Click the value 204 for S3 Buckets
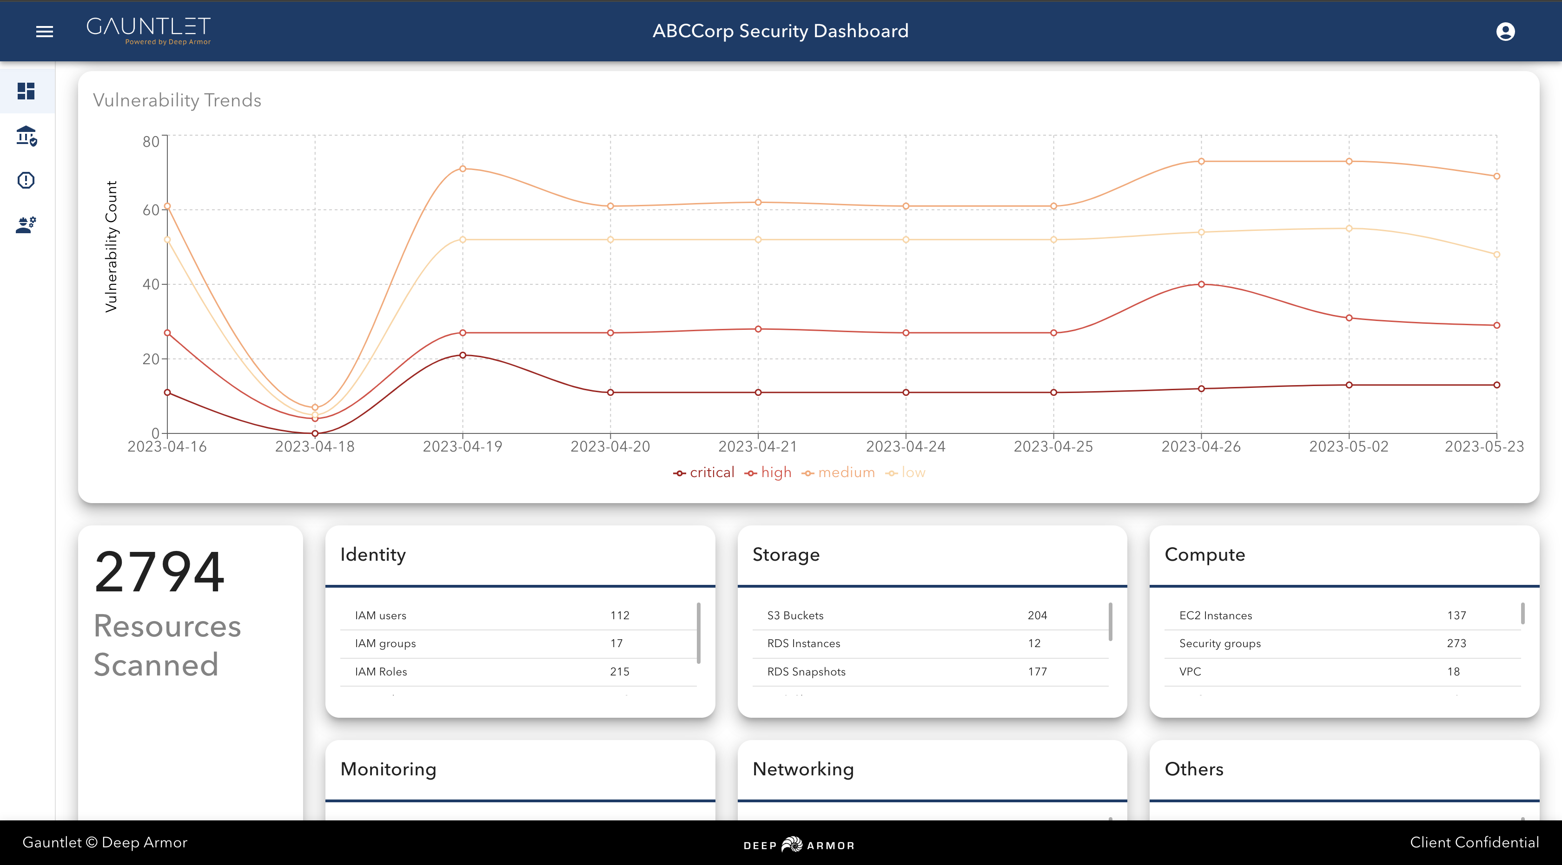Screen dimensions: 1562x865 tap(1038, 616)
